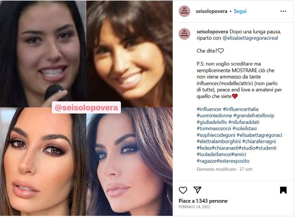
Task: Click the top-left photo with the microphone
Action: tap(43, 54)
